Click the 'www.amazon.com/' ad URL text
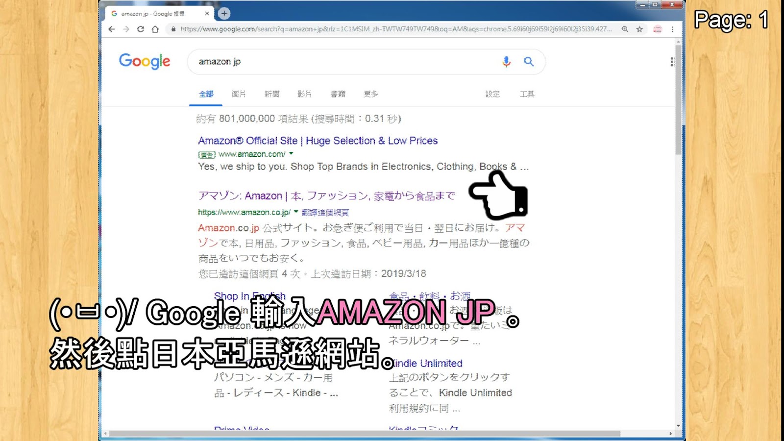 click(252, 154)
